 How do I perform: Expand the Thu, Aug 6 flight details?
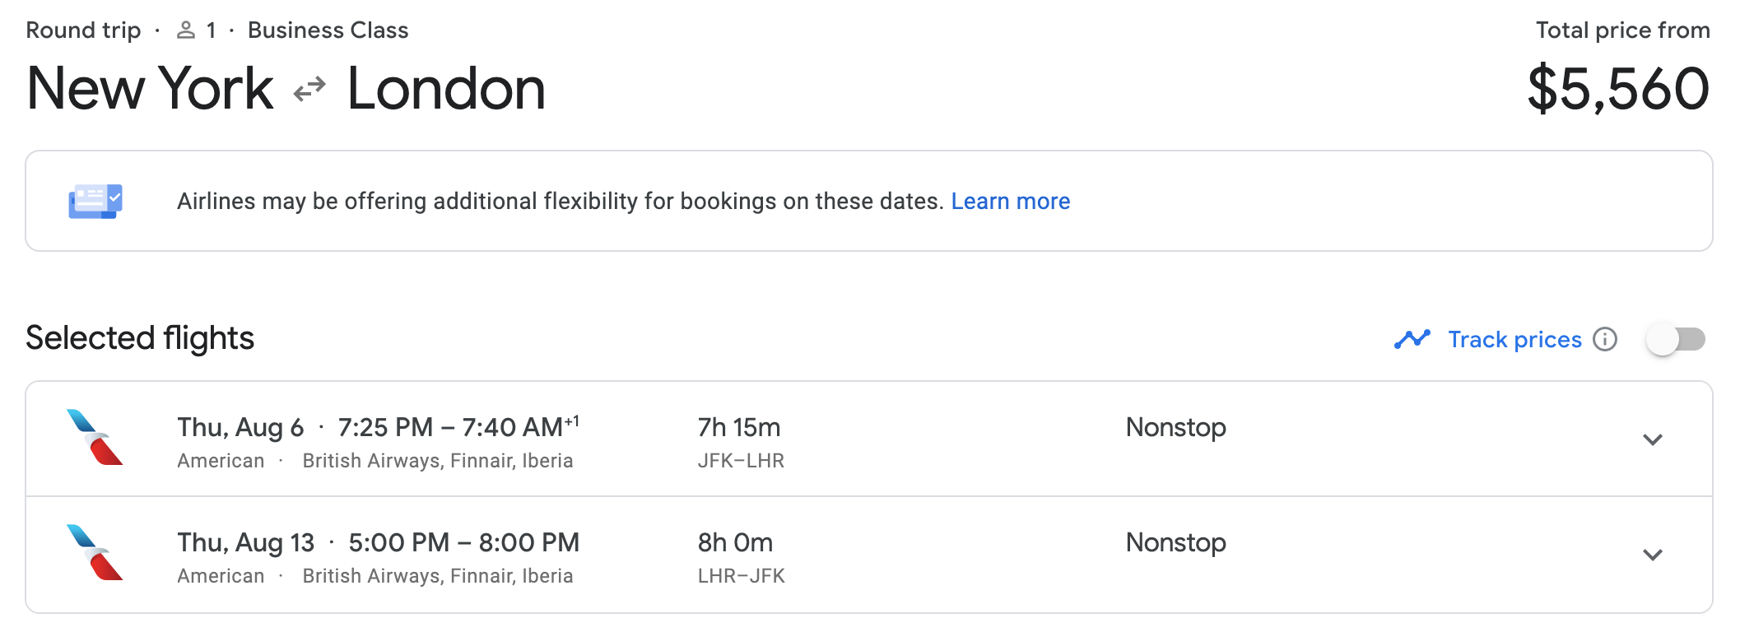[x=1652, y=439]
